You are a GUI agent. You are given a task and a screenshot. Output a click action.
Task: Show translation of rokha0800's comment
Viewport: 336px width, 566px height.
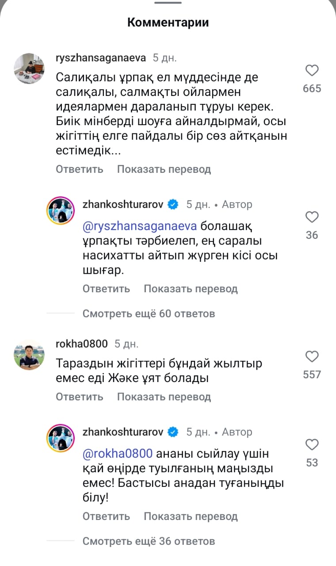[164, 397]
